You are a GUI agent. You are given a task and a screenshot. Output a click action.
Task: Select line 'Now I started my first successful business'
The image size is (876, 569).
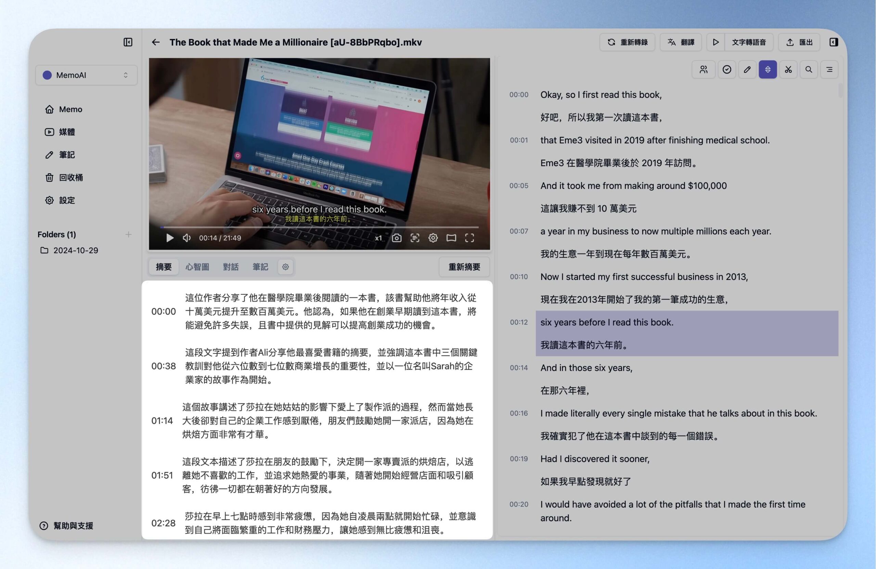click(x=644, y=277)
